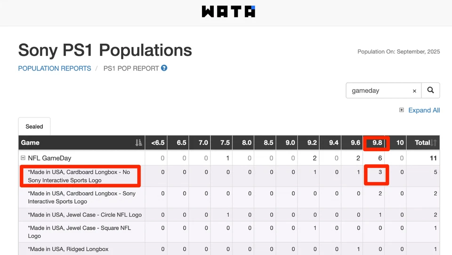Click the magnifying glass search button
Viewport: 452px width, 255px height.
pos(430,91)
